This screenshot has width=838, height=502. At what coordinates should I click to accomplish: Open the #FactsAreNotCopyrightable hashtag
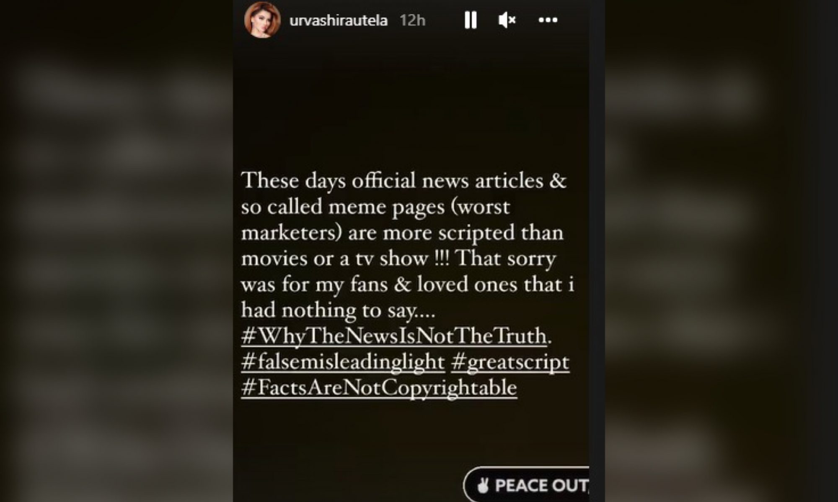click(379, 387)
